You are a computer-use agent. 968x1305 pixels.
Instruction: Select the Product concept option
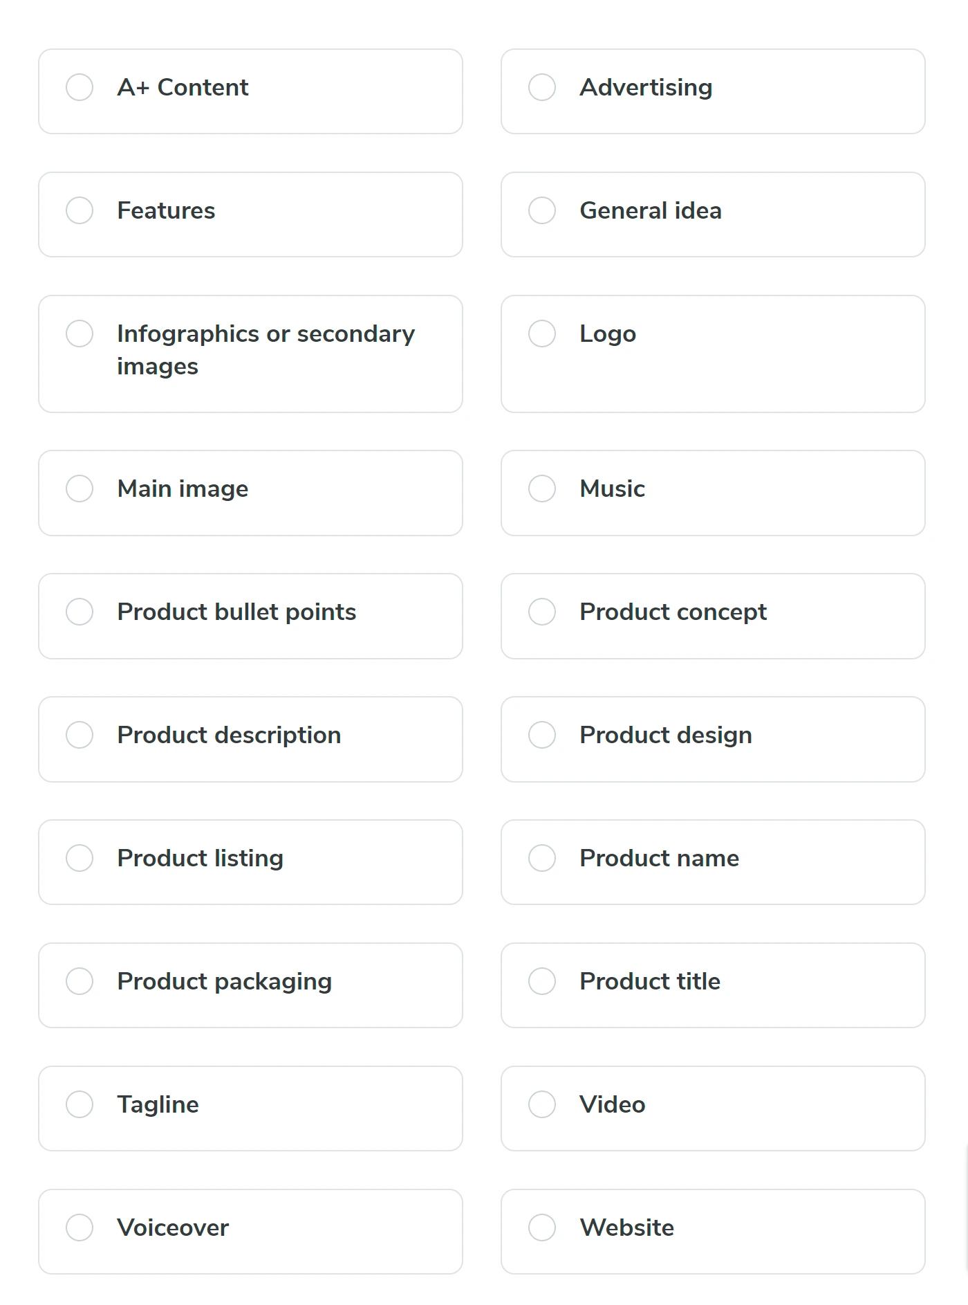(542, 612)
